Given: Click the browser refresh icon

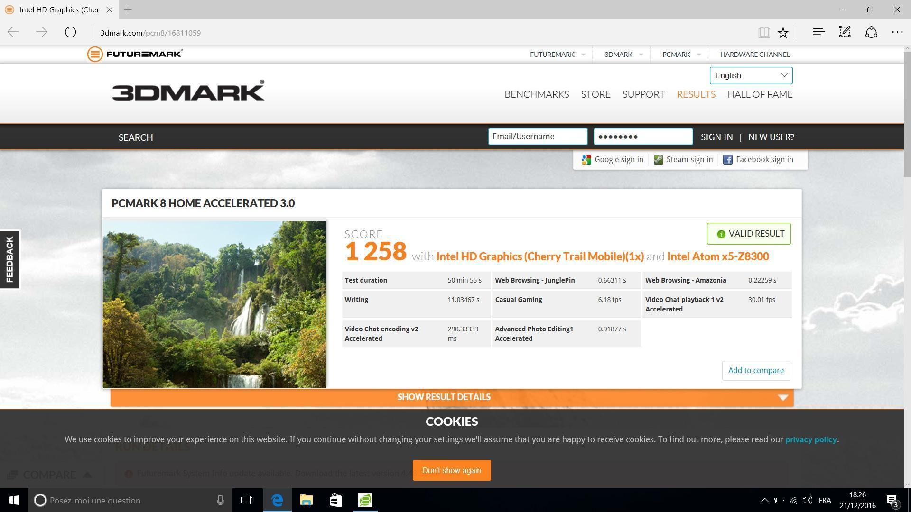Looking at the screenshot, I should [x=70, y=32].
